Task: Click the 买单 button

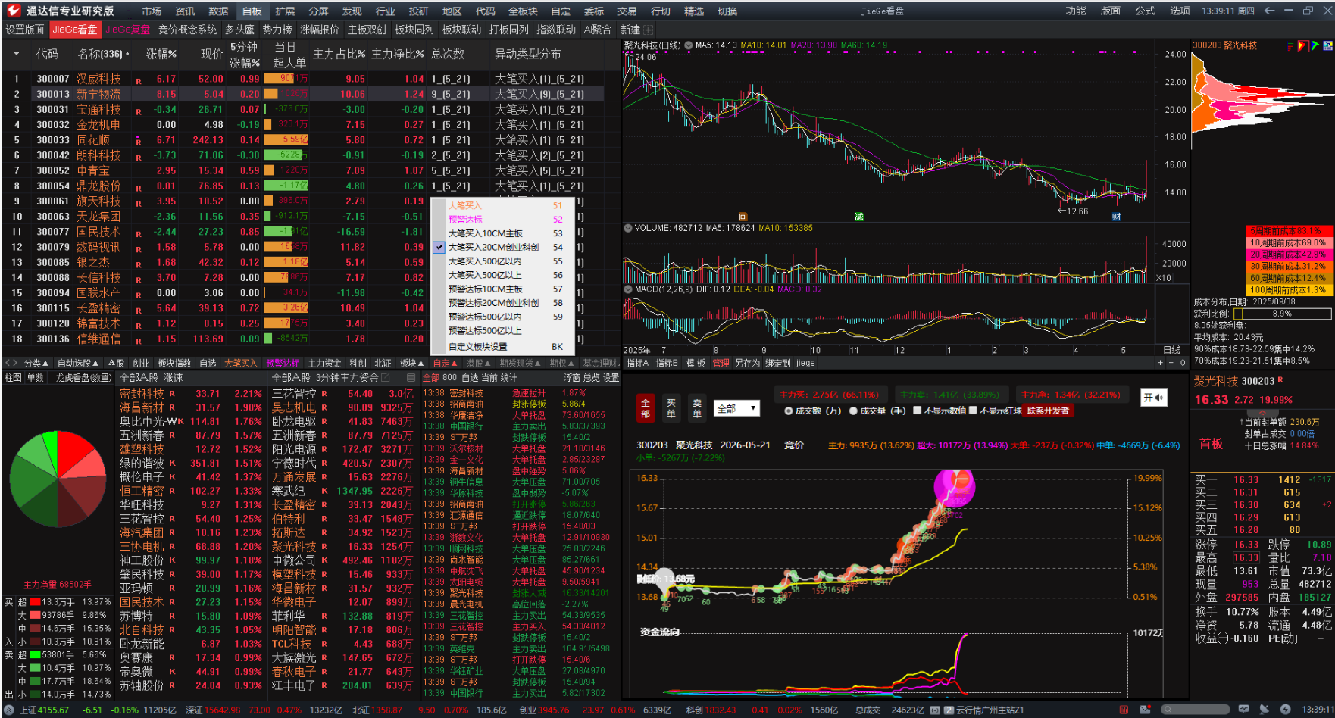Action: 671,407
